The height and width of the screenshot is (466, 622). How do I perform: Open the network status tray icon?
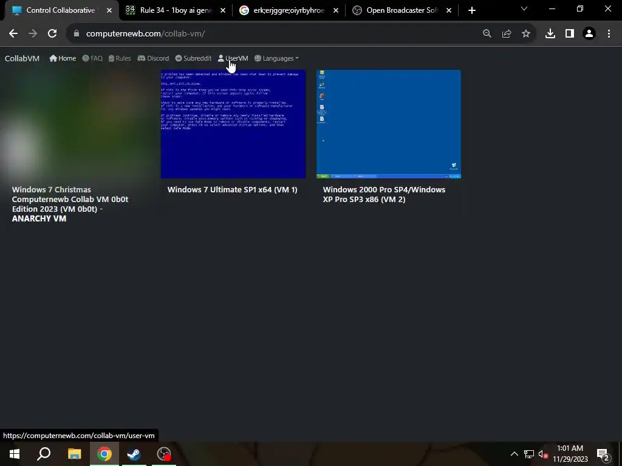click(x=529, y=454)
